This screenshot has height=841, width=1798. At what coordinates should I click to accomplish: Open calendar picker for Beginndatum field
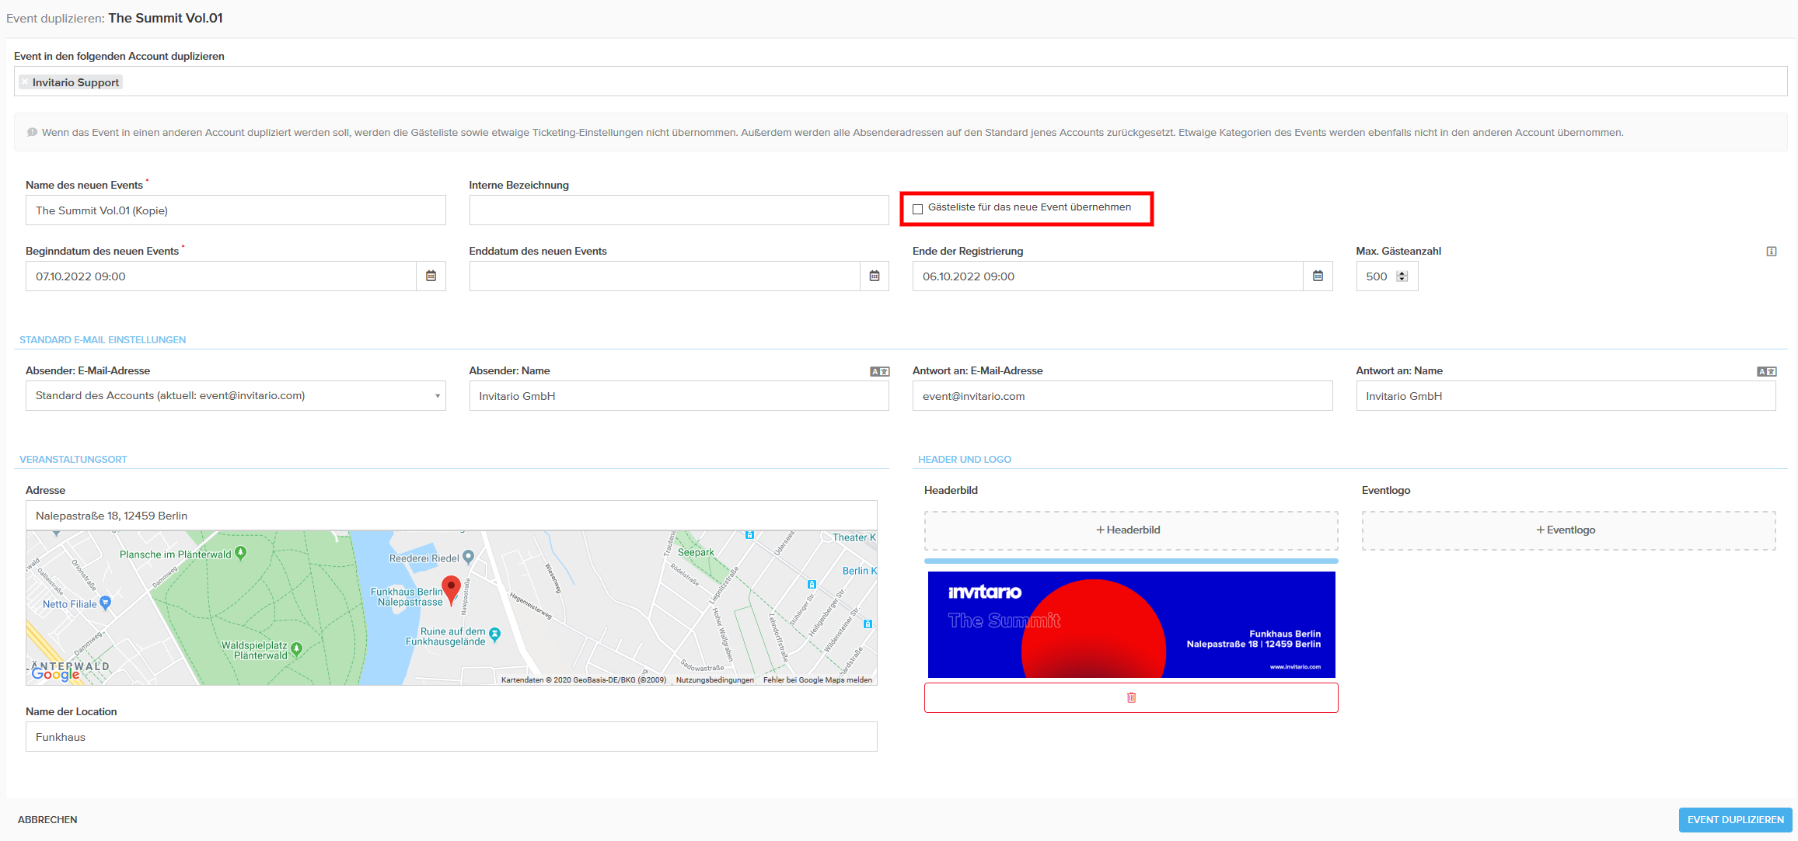[431, 276]
